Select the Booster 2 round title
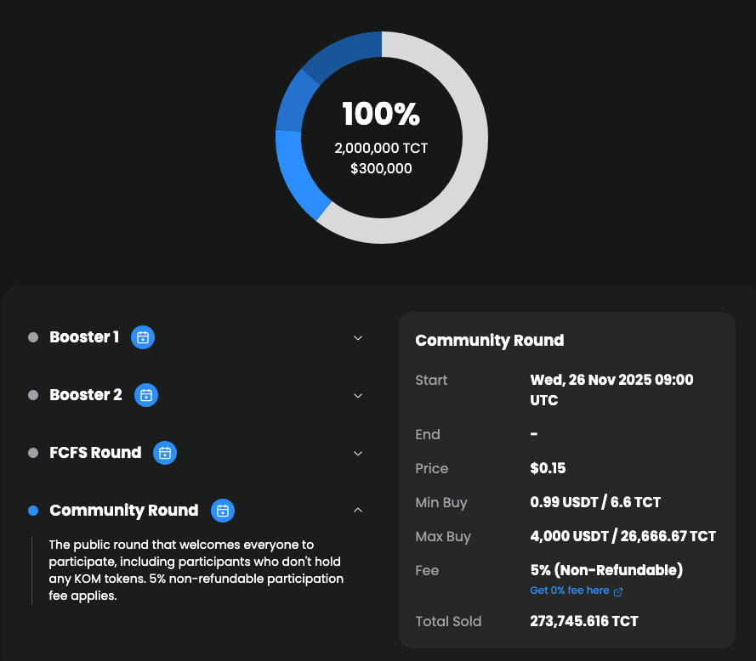 coord(86,395)
